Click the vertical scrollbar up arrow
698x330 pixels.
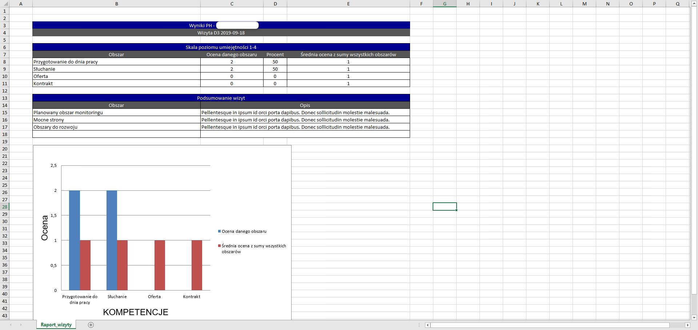(694, 3)
